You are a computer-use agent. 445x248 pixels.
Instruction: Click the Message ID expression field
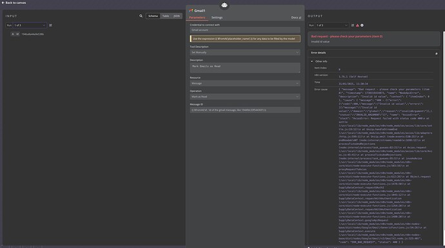point(245,110)
